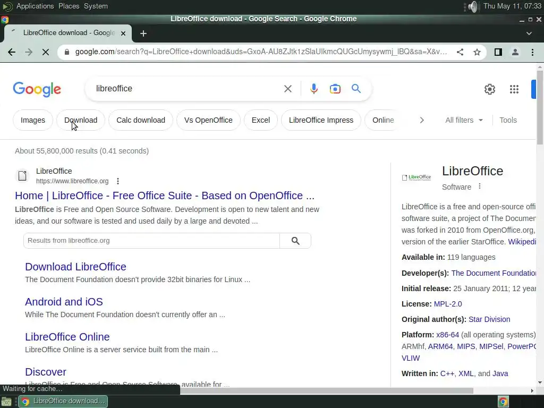Close the LibreOffice download tab
This screenshot has width=544, height=408.
point(123,33)
